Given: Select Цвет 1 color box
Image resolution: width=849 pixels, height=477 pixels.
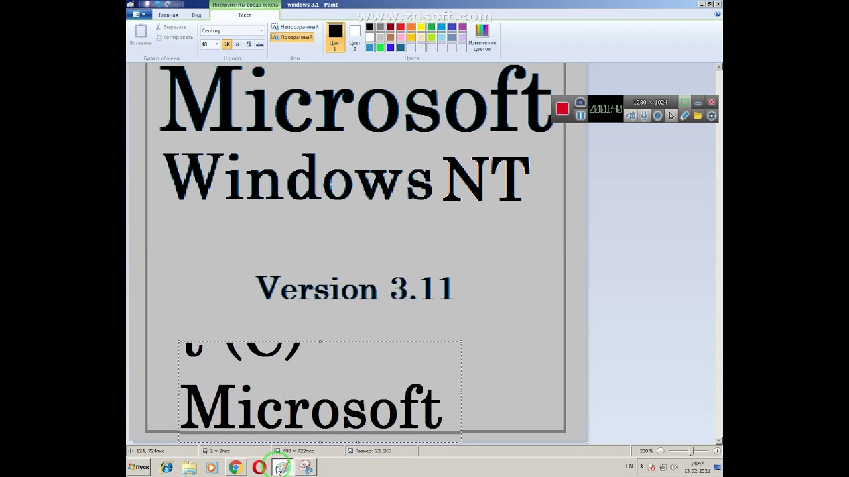Looking at the screenshot, I should click(335, 37).
